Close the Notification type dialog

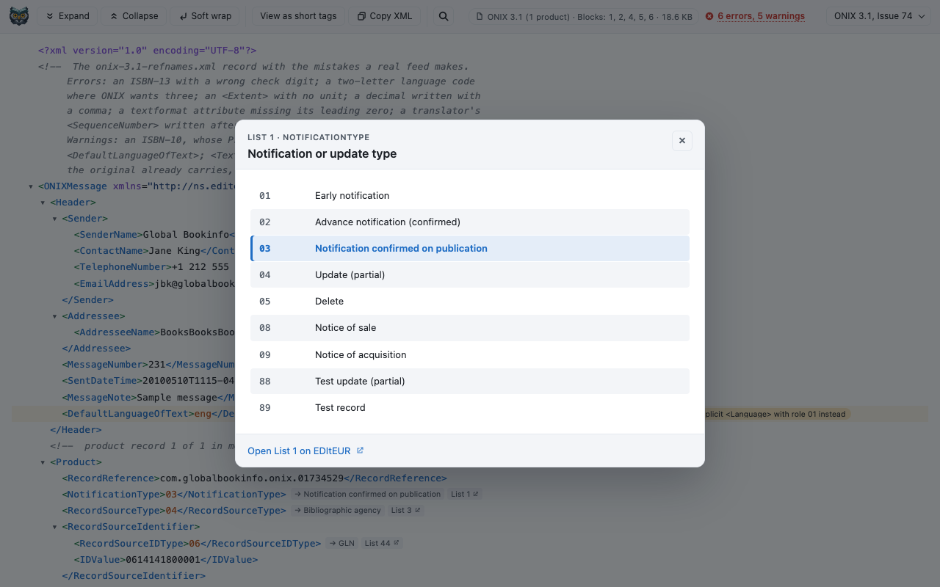click(682, 141)
